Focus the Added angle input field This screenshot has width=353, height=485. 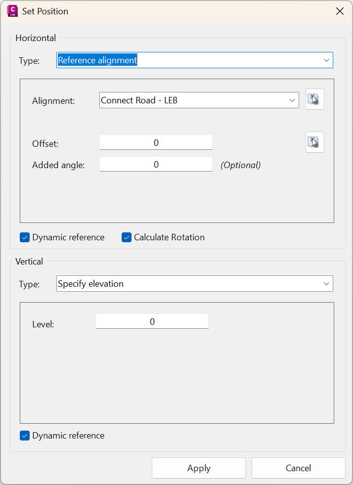[x=156, y=165]
